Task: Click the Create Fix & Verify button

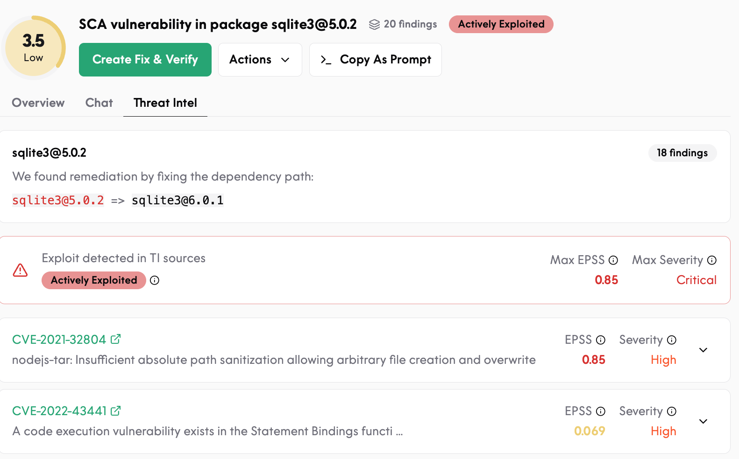Action: (x=145, y=60)
